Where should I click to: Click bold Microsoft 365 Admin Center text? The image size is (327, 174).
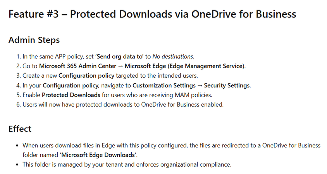77,66
